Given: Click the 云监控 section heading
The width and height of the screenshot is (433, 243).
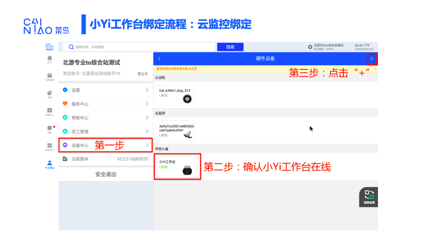Looking at the screenshot, I should click(160, 113).
